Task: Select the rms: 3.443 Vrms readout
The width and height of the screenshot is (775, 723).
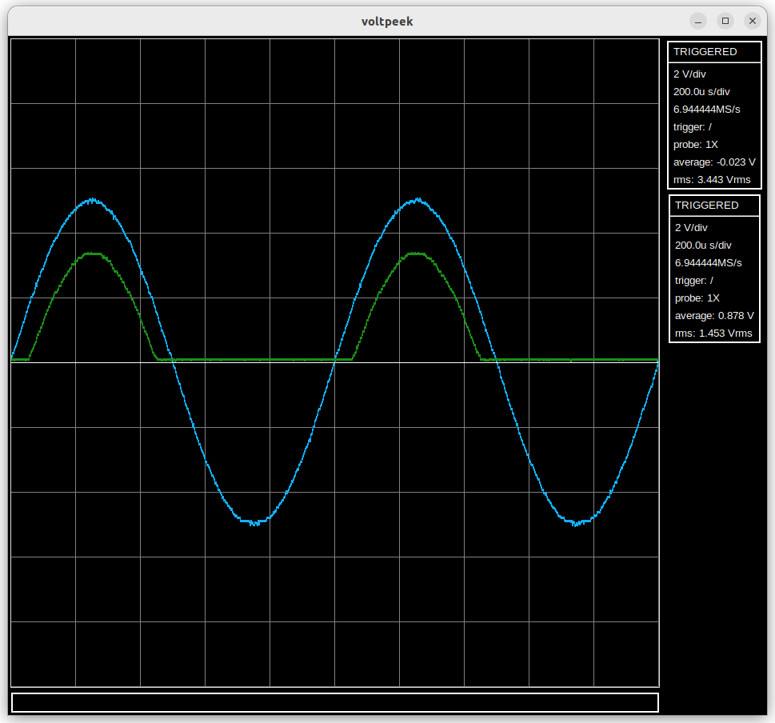Action: 710,179
